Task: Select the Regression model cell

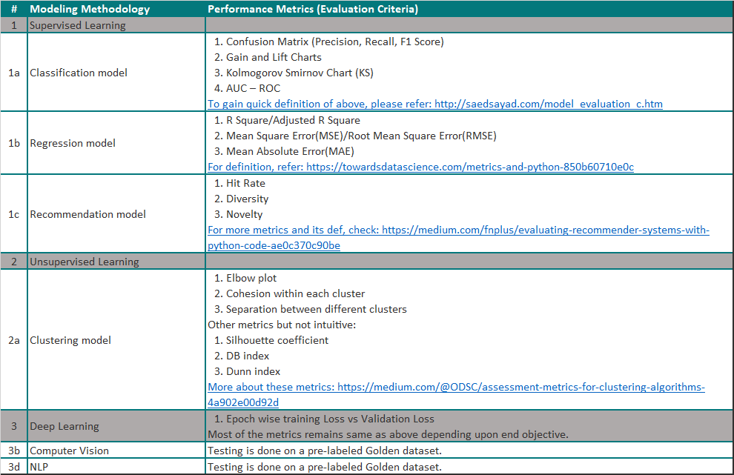Action: pos(72,142)
